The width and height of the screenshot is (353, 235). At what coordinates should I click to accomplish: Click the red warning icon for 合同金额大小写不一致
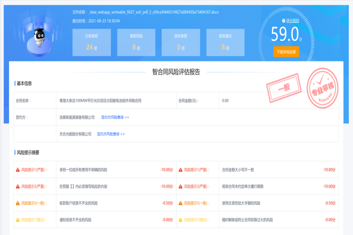tap(180, 170)
